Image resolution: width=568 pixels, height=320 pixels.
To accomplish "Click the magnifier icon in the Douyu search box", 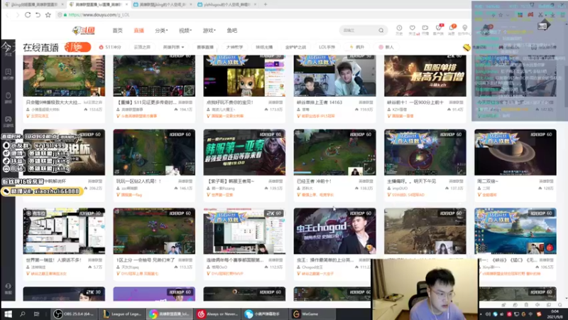I will tap(381, 31).
